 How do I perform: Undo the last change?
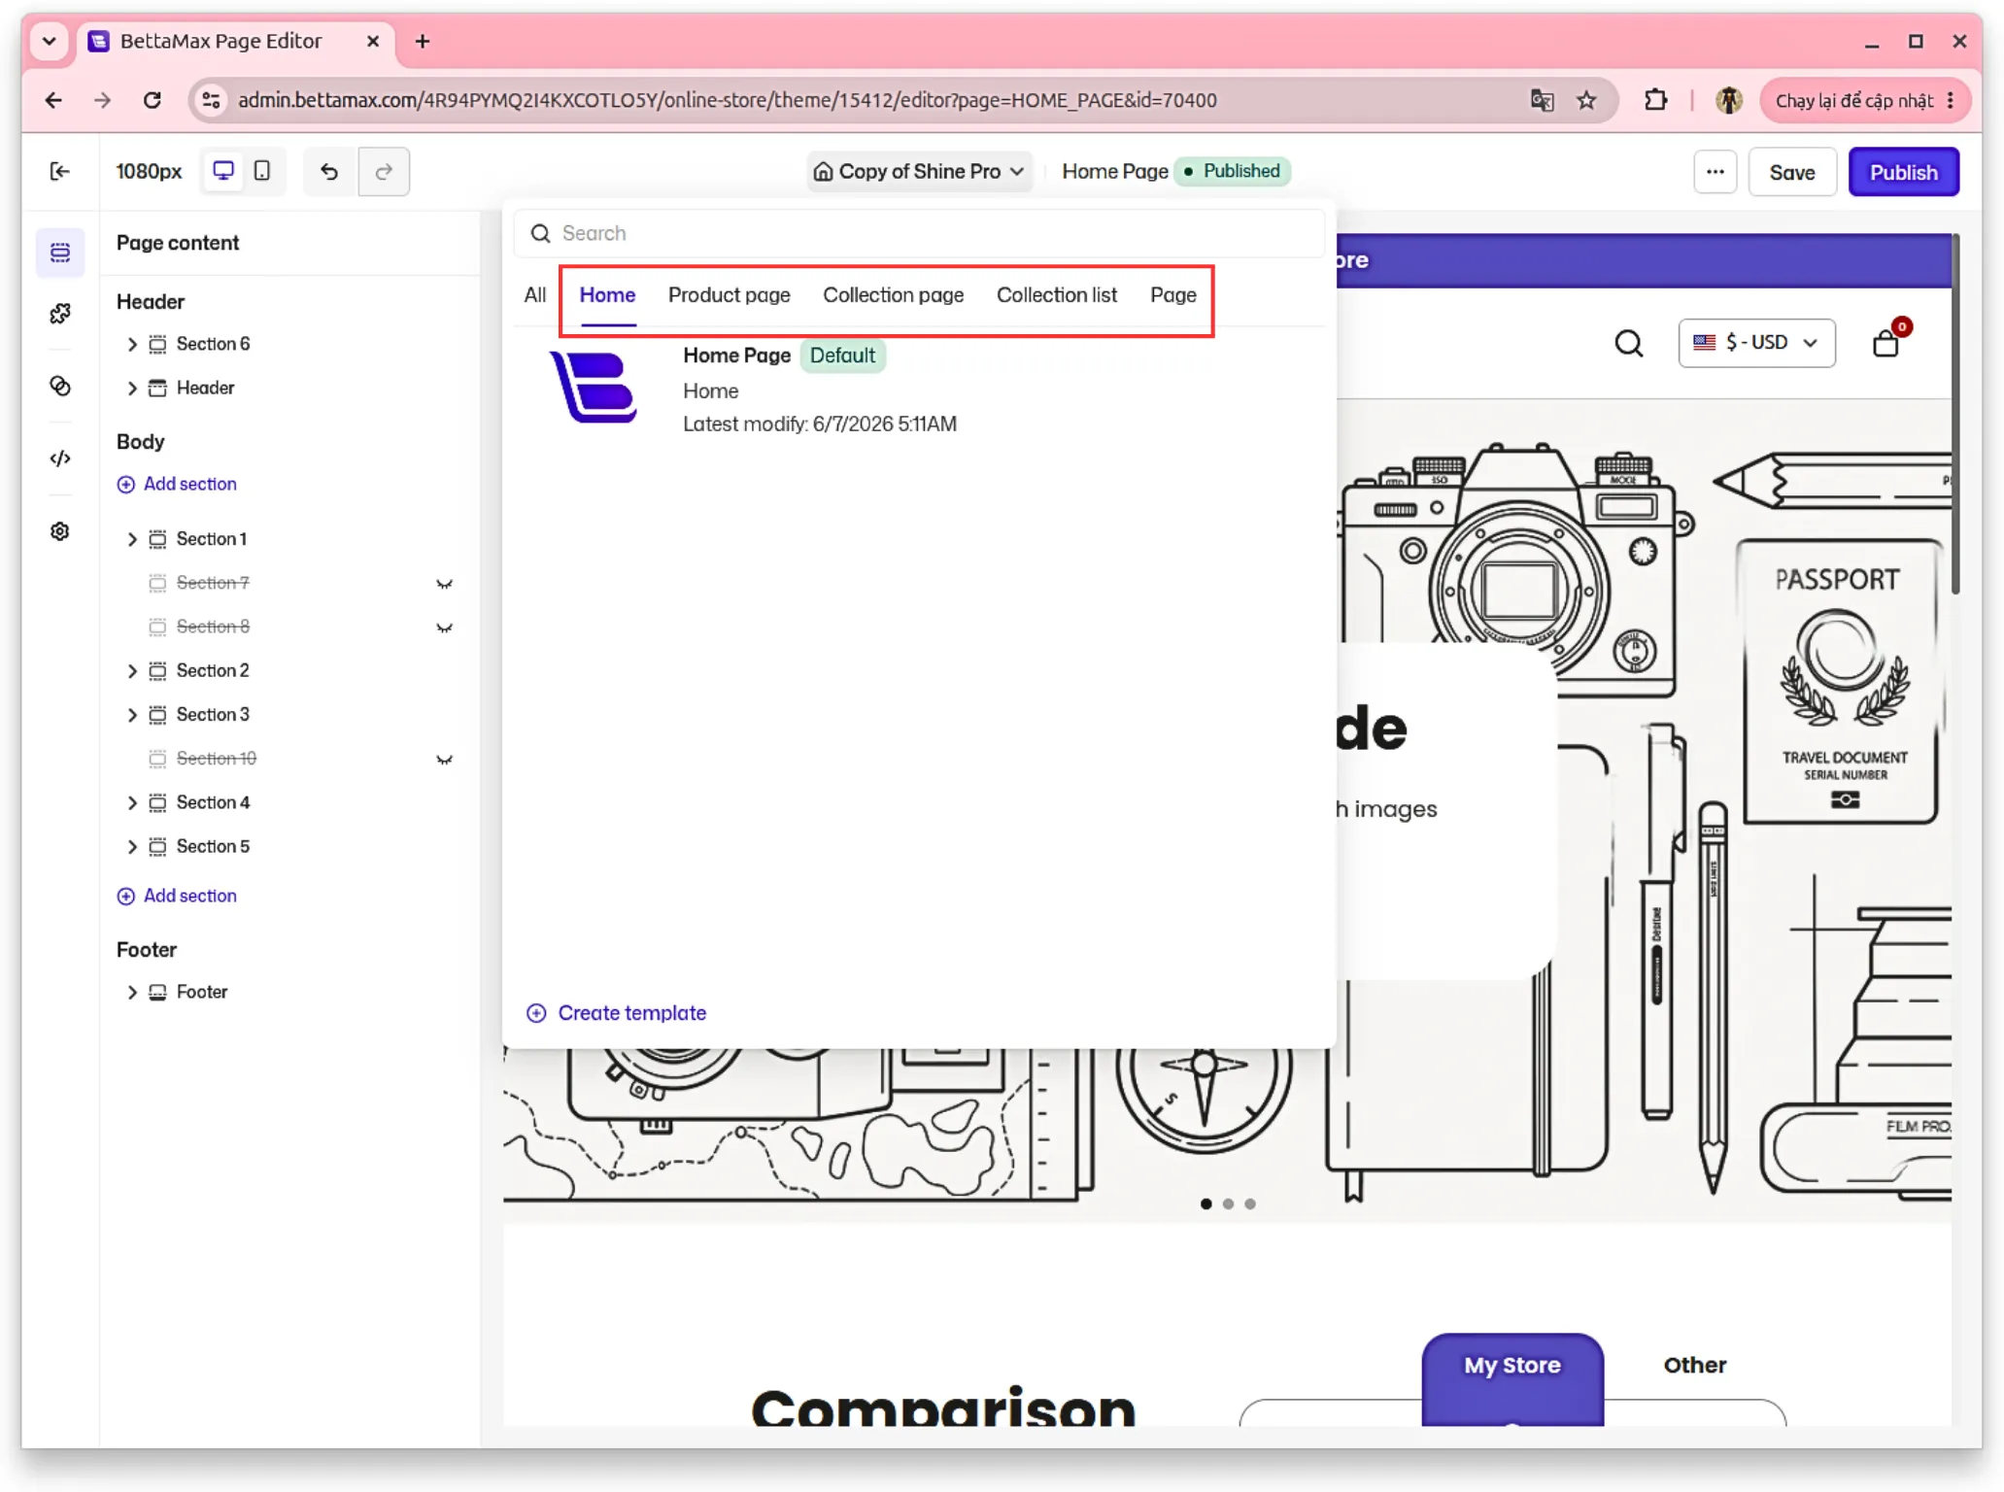[x=330, y=172]
